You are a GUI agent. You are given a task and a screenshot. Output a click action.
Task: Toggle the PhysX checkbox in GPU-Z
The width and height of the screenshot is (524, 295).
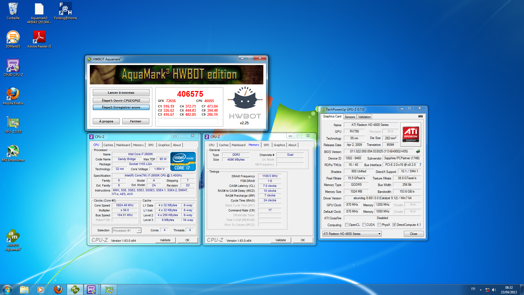pyautogui.click(x=379, y=225)
